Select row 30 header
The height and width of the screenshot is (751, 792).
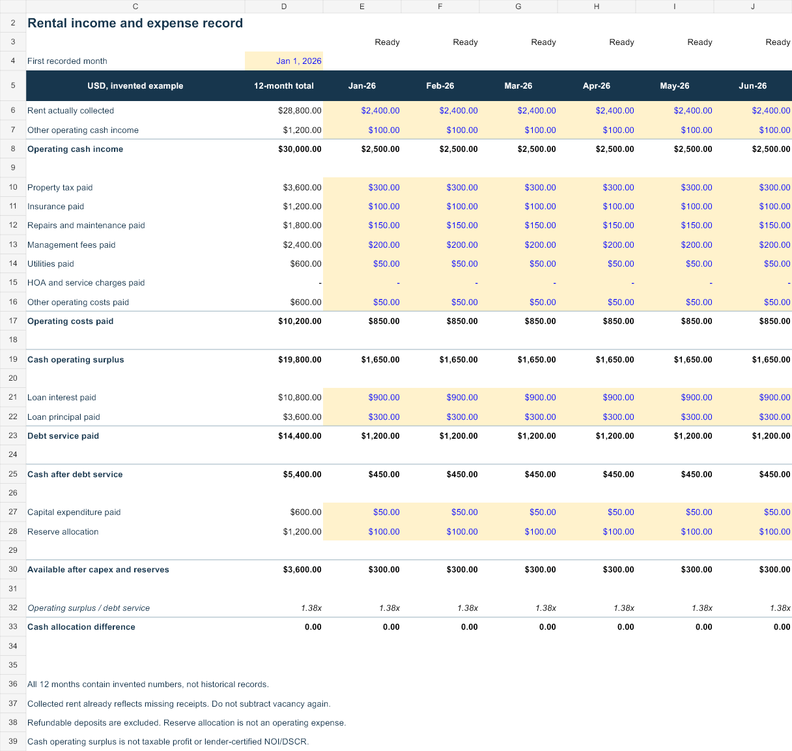tap(13, 569)
